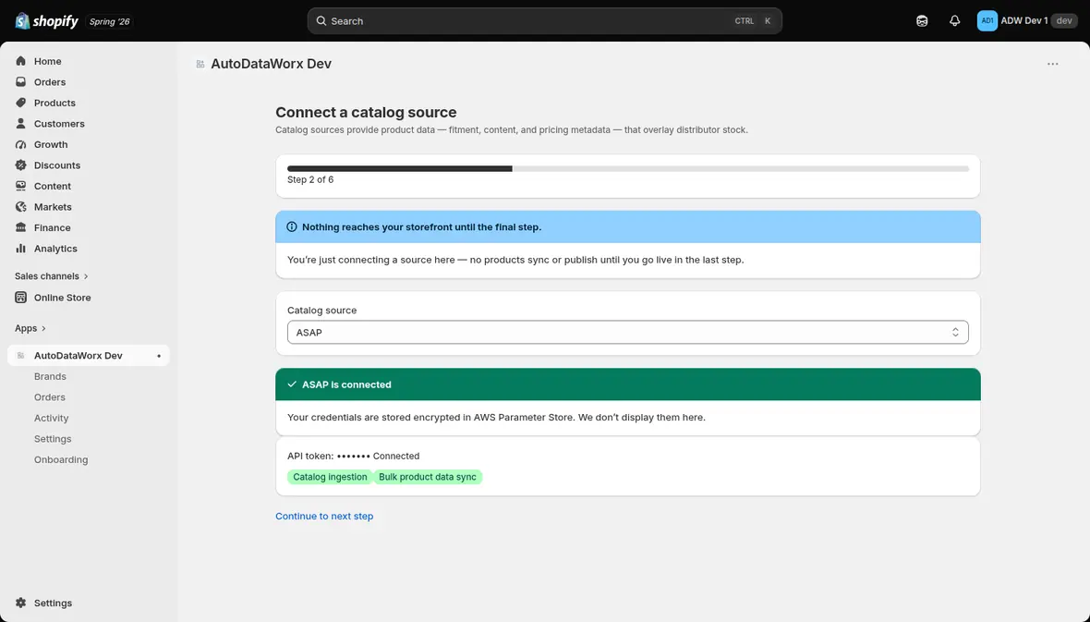The width and height of the screenshot is (1090, 622).
Task: Open Orders under AutoDataWorx Dev
Action: coord(49,397)
